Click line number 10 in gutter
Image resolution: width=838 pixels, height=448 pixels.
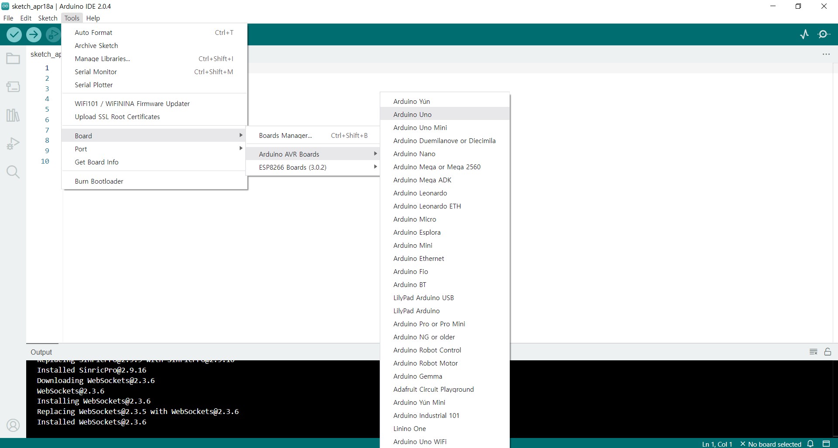(45, 161)
